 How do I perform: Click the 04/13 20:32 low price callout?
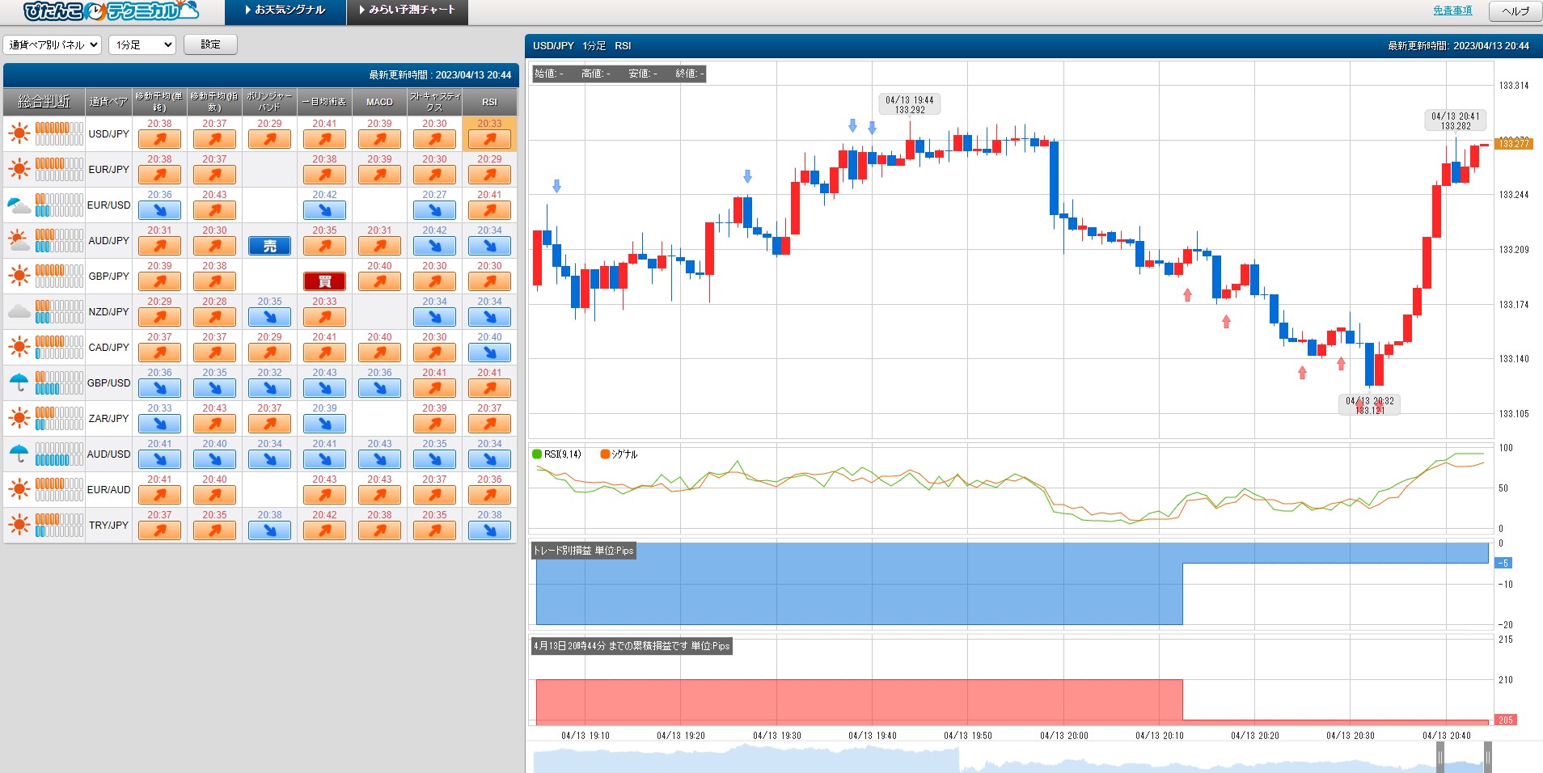1370,405
